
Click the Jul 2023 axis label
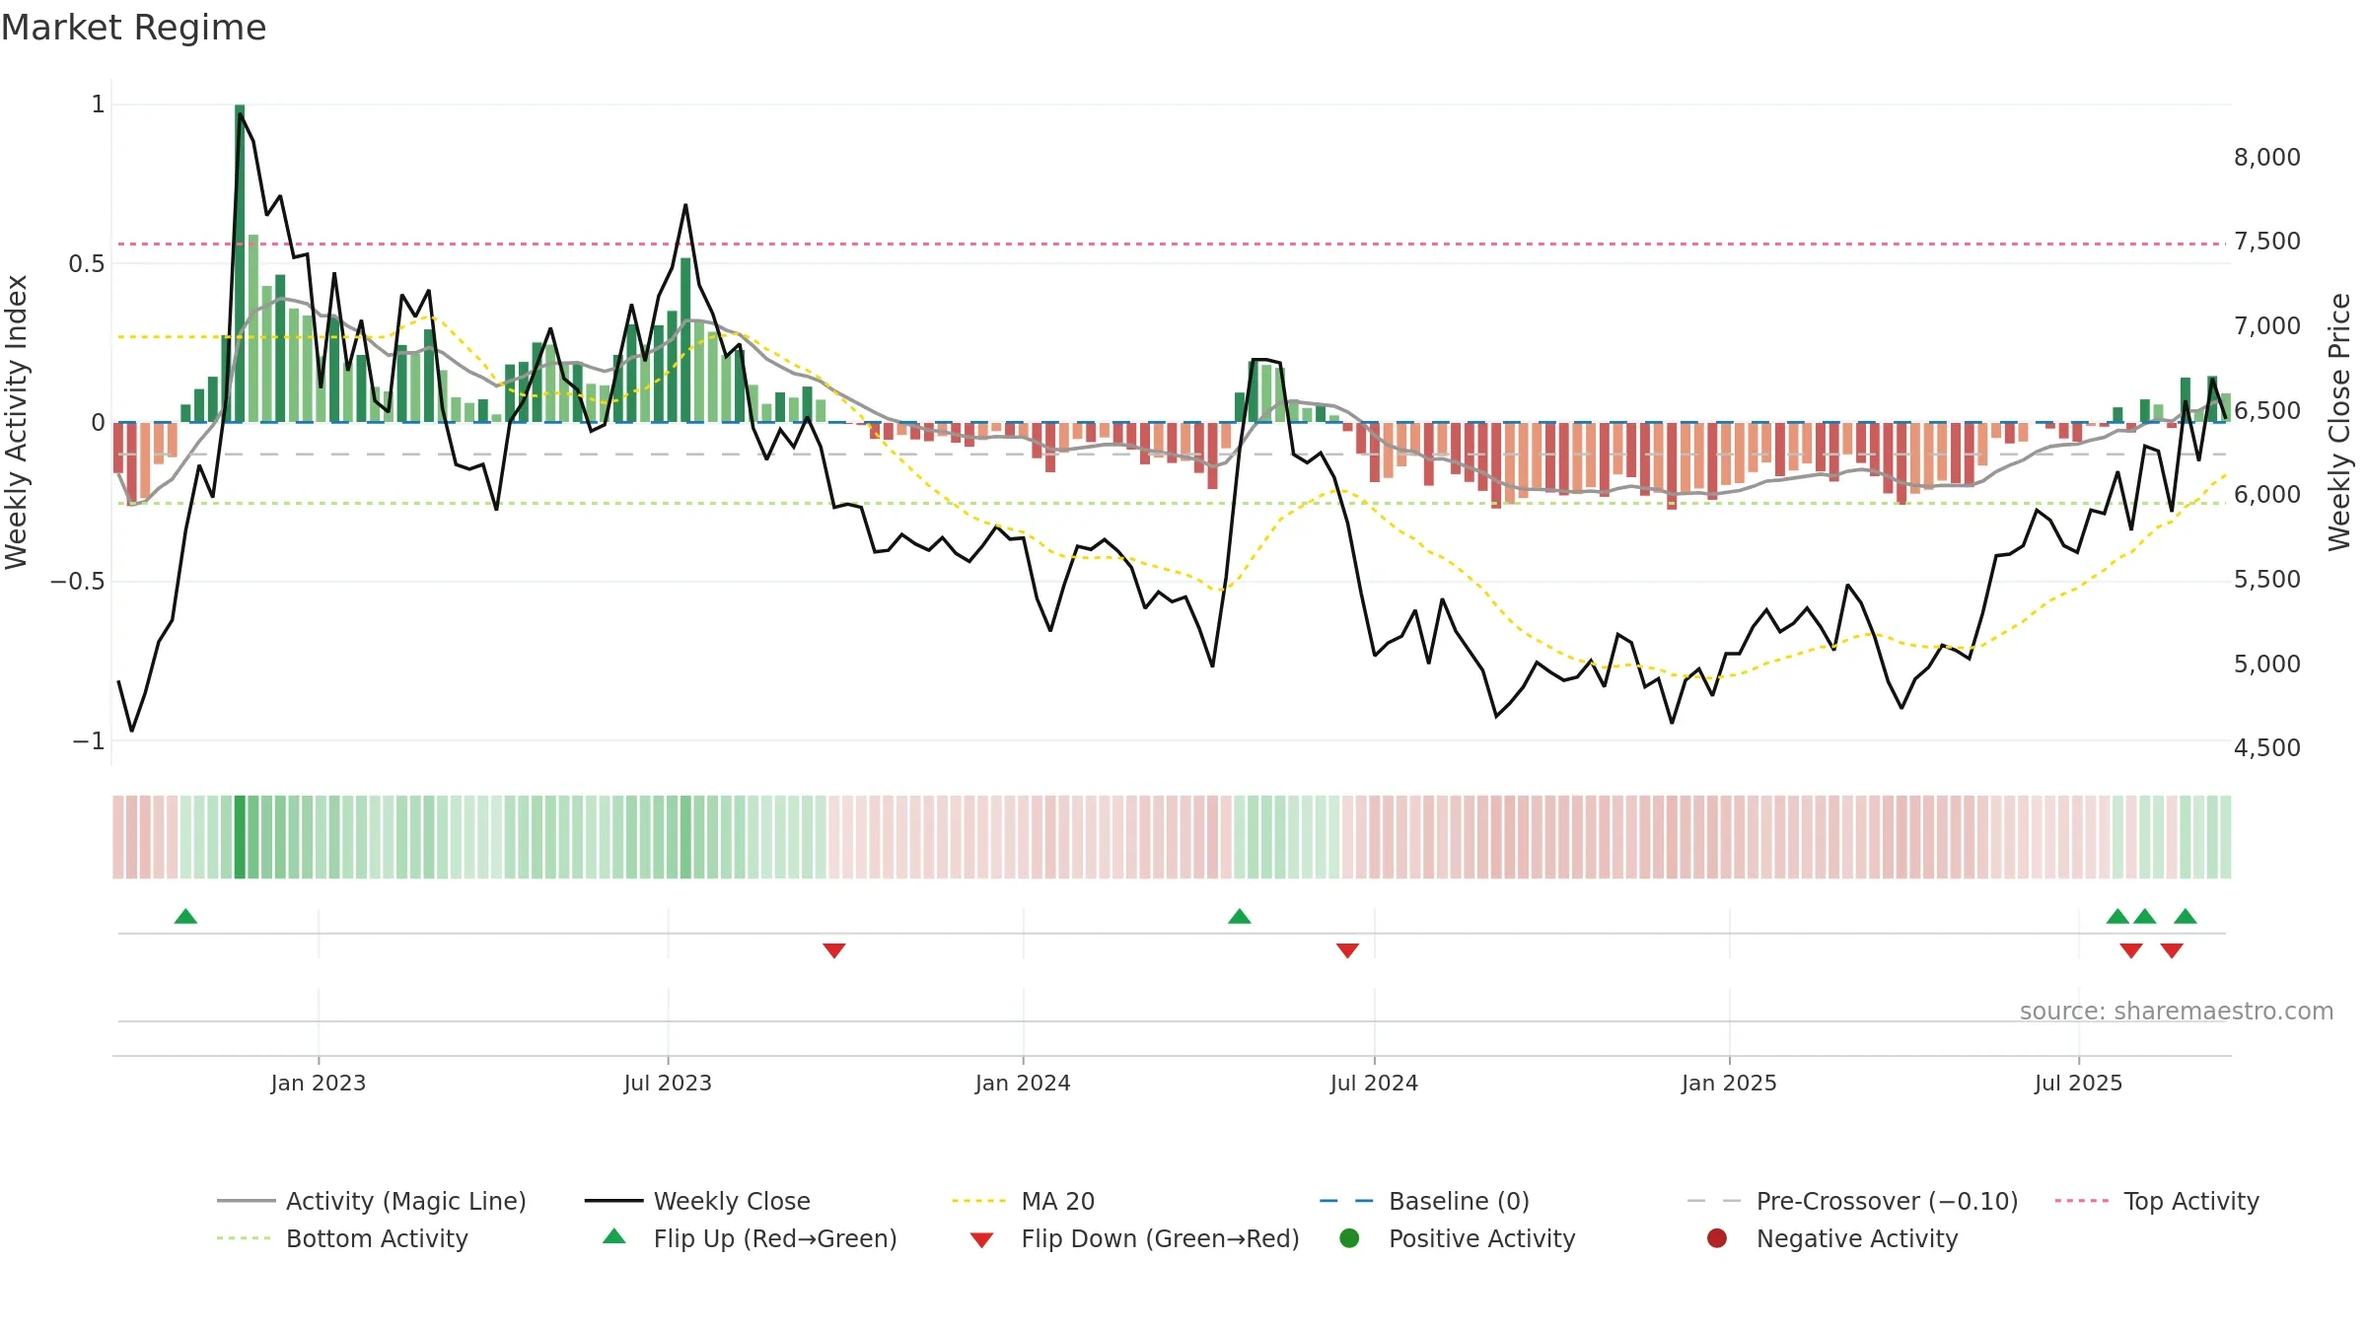[x=668, y=1083]
